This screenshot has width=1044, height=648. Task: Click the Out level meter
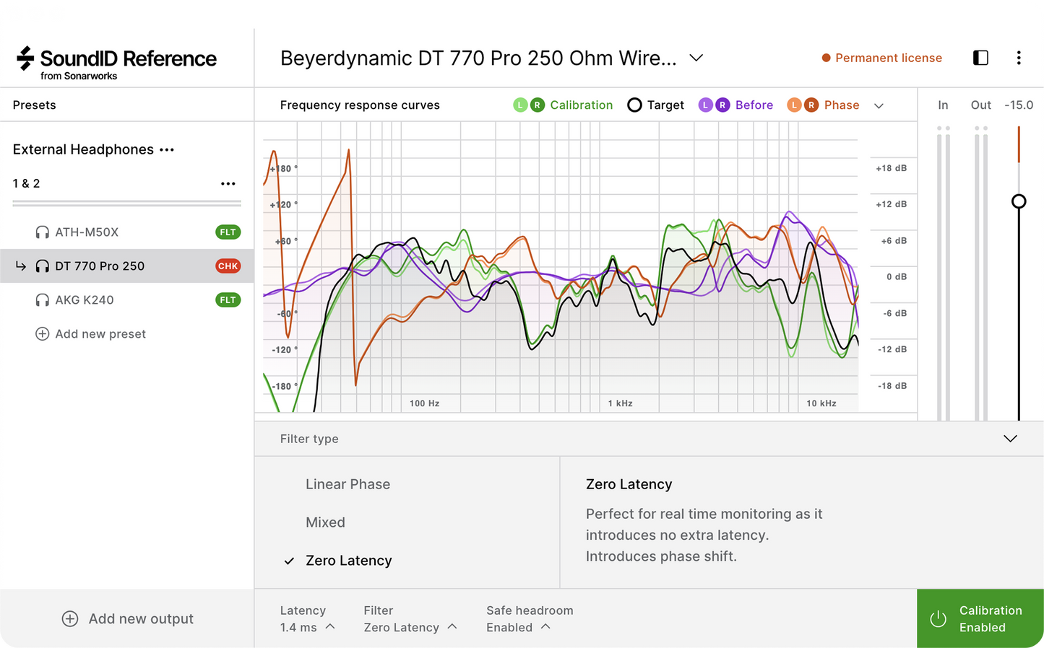[981, 273]
